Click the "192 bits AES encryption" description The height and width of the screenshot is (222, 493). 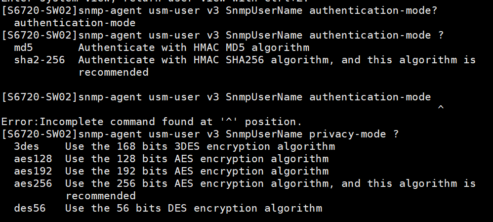click(197, 171)
